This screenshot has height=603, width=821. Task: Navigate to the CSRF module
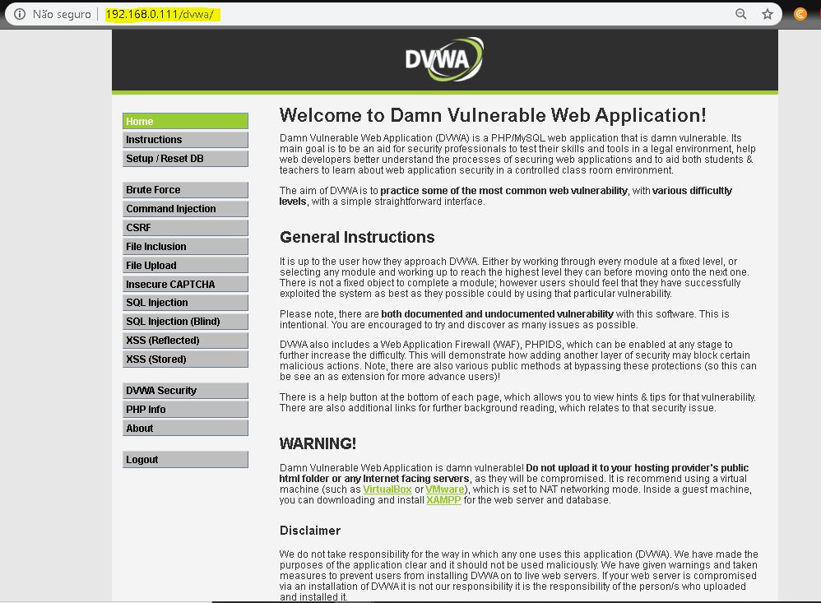(x=185, y=228)
